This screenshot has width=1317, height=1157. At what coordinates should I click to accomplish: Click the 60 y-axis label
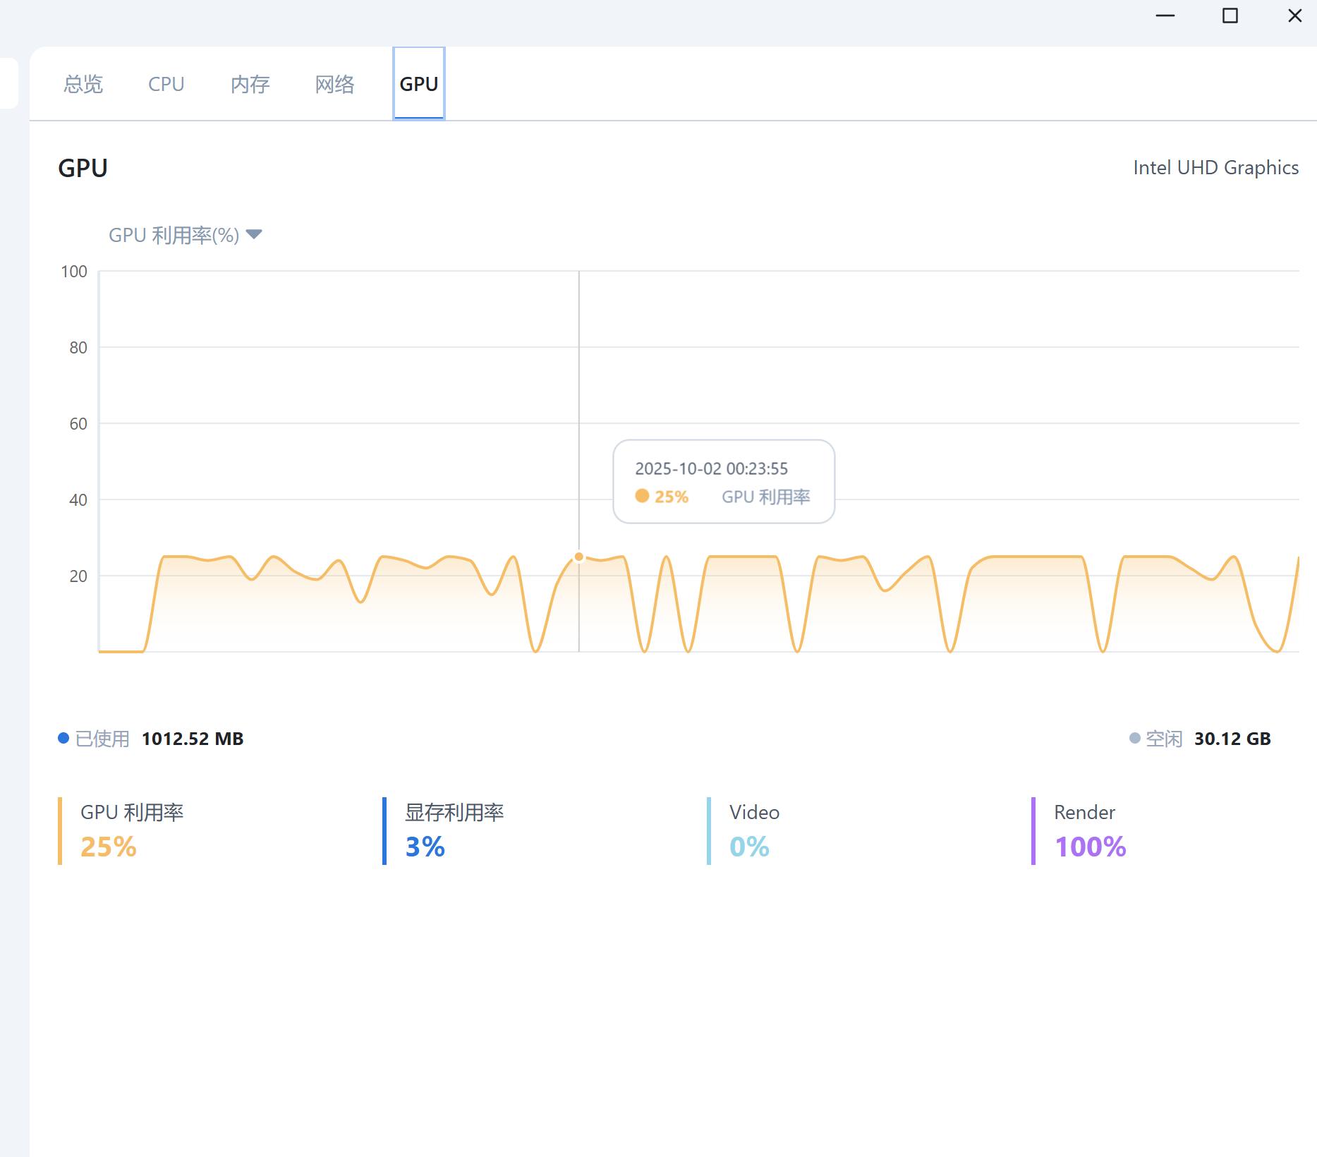click(x=78, y=424)
